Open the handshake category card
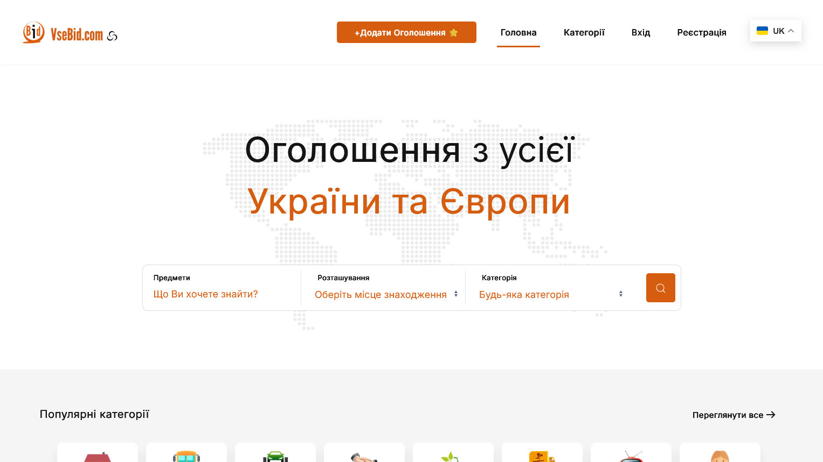823x462 pixels. (x=364, y=452)
